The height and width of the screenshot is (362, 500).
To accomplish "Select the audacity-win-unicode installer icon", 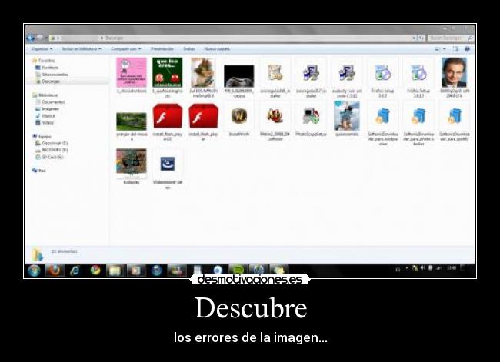I will tap(347, 72).
